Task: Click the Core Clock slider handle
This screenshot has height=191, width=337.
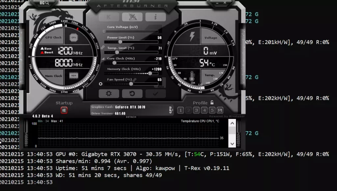Action: (114, 63)
